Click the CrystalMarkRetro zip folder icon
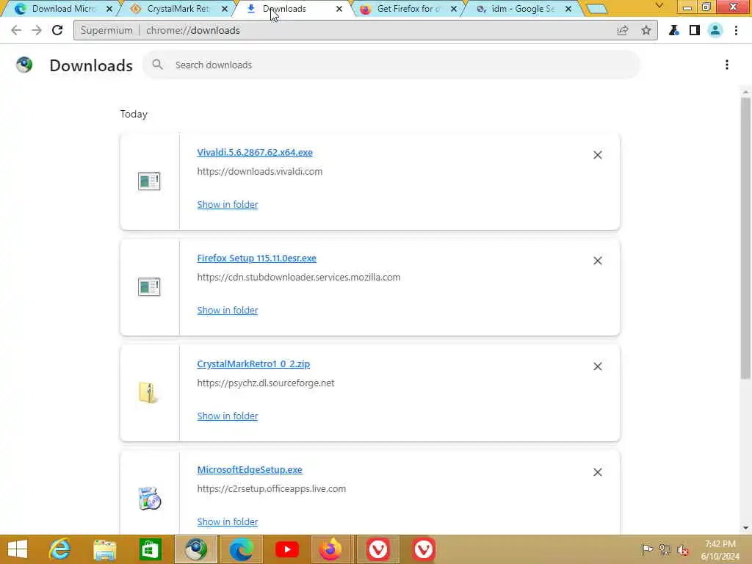The image size is (752, 564). tap(148, 393)
